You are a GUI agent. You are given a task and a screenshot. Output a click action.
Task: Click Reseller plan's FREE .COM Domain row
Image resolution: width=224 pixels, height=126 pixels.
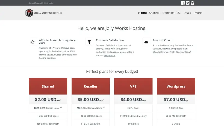[x=91, y=108]
